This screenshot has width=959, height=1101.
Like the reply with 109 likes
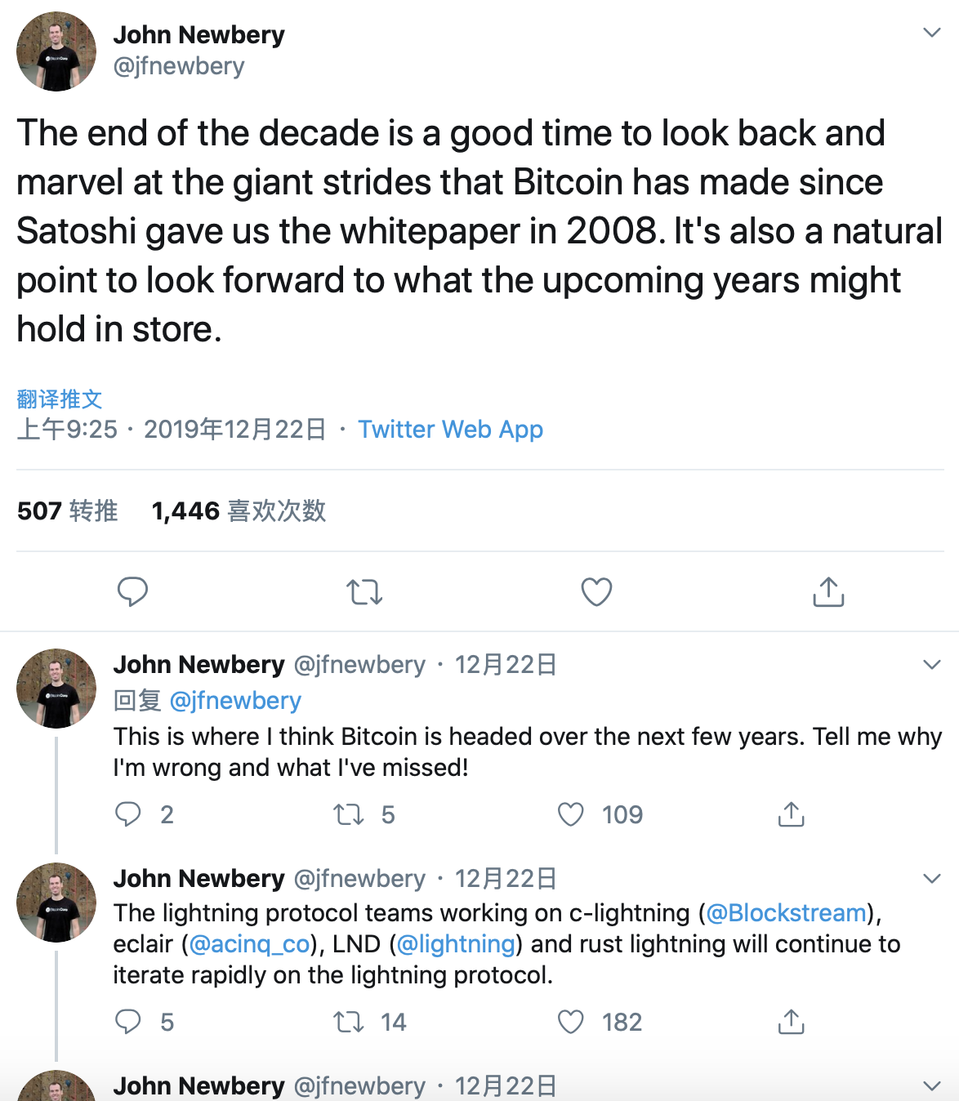pos(571,814)
